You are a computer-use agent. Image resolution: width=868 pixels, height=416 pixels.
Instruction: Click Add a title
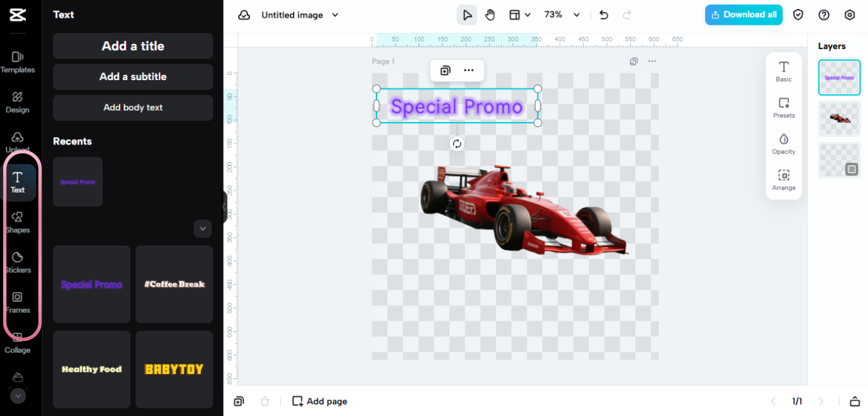(132, 46)
